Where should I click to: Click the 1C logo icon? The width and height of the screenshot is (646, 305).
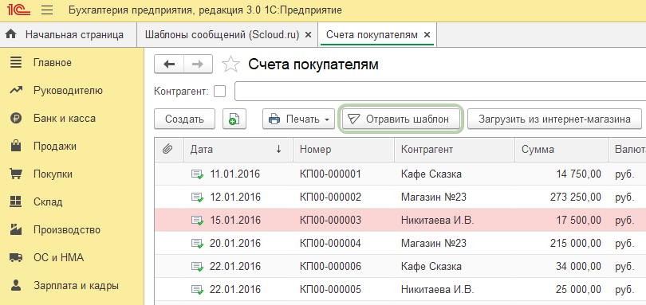coord(19,10)
